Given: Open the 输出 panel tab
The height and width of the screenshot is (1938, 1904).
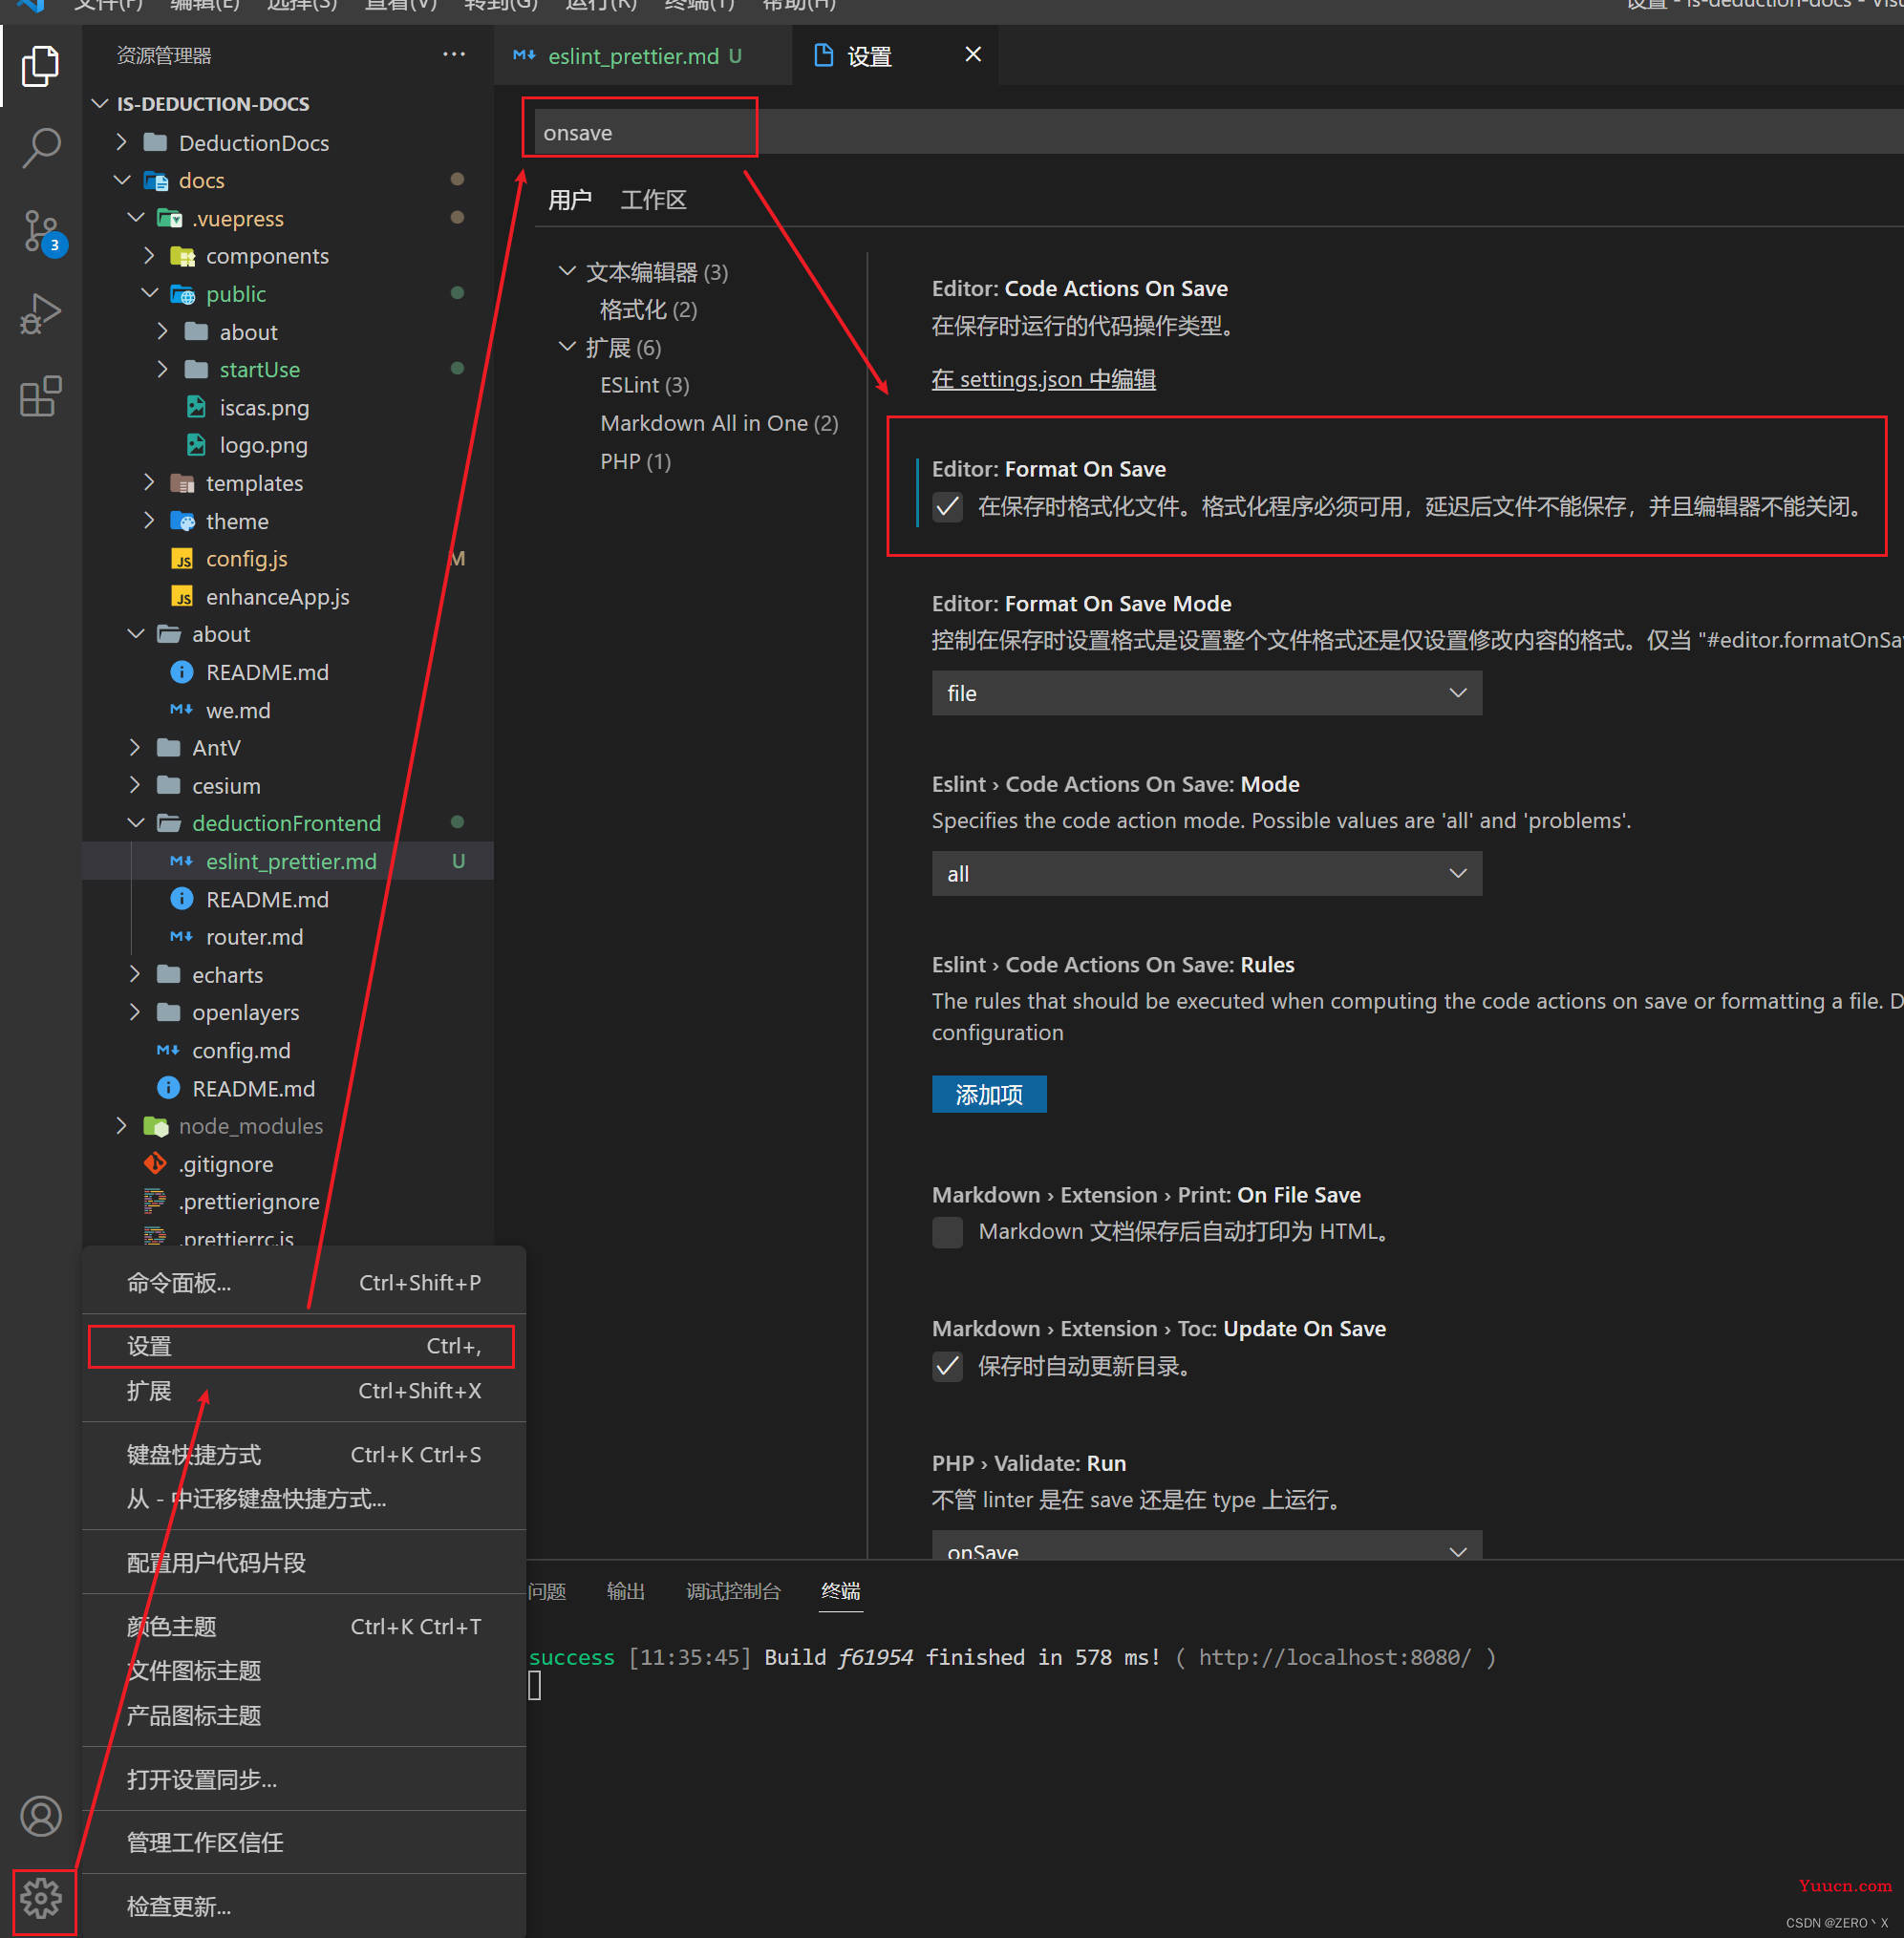Looking at the screenshot, I should 626,1590.
